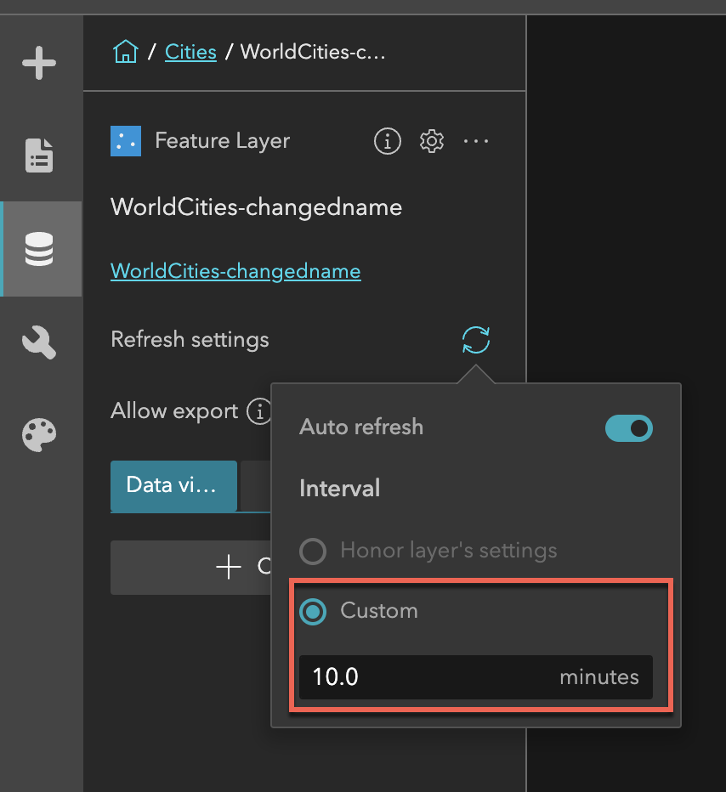Turn off the Auto refresh switch
The image size is (726, 792).
click(x=628, y=427)
